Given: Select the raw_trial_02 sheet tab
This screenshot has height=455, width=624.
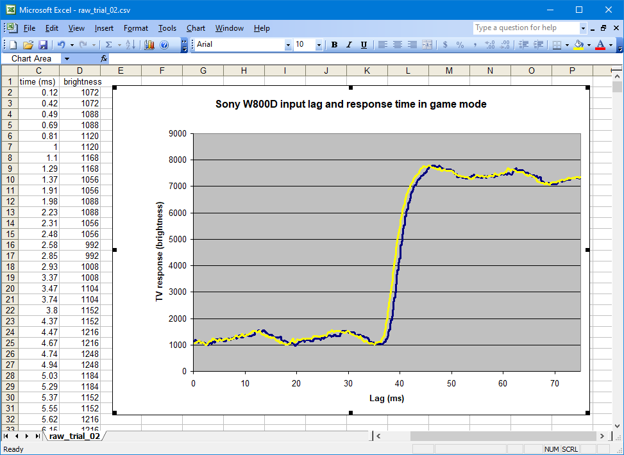Looking at the screenshot, I should point(74,436).
